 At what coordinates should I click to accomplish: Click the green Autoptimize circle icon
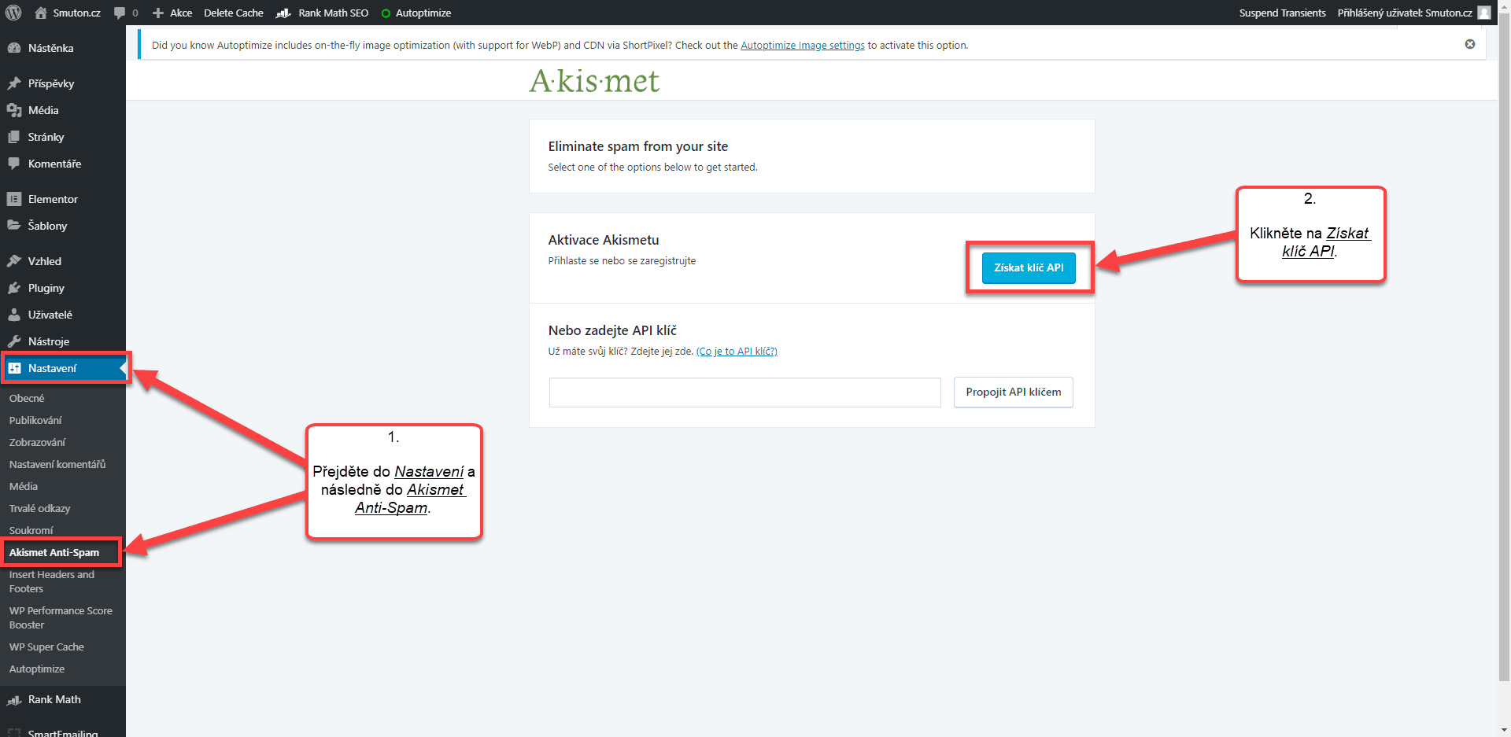coord(386,13)
